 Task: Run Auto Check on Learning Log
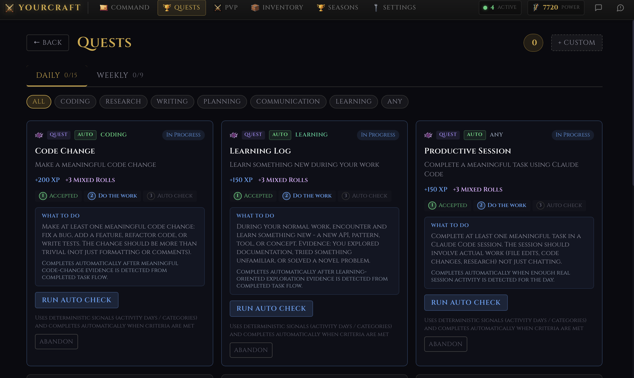click(271, 308)
